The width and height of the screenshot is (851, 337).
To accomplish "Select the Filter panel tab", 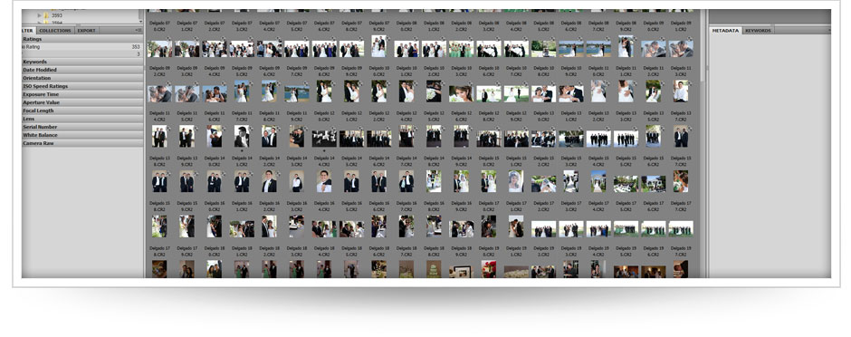I will (x=28, y=31).
